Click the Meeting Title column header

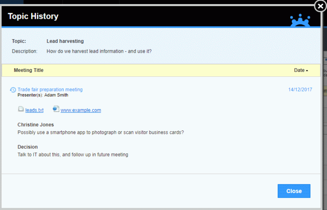(29, 70)
